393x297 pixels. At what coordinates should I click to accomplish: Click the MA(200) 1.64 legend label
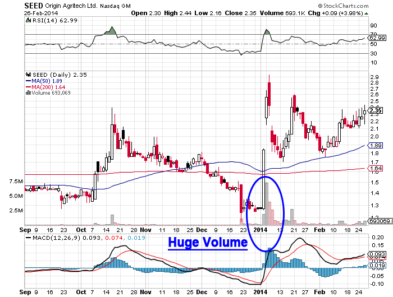(48, 87)
